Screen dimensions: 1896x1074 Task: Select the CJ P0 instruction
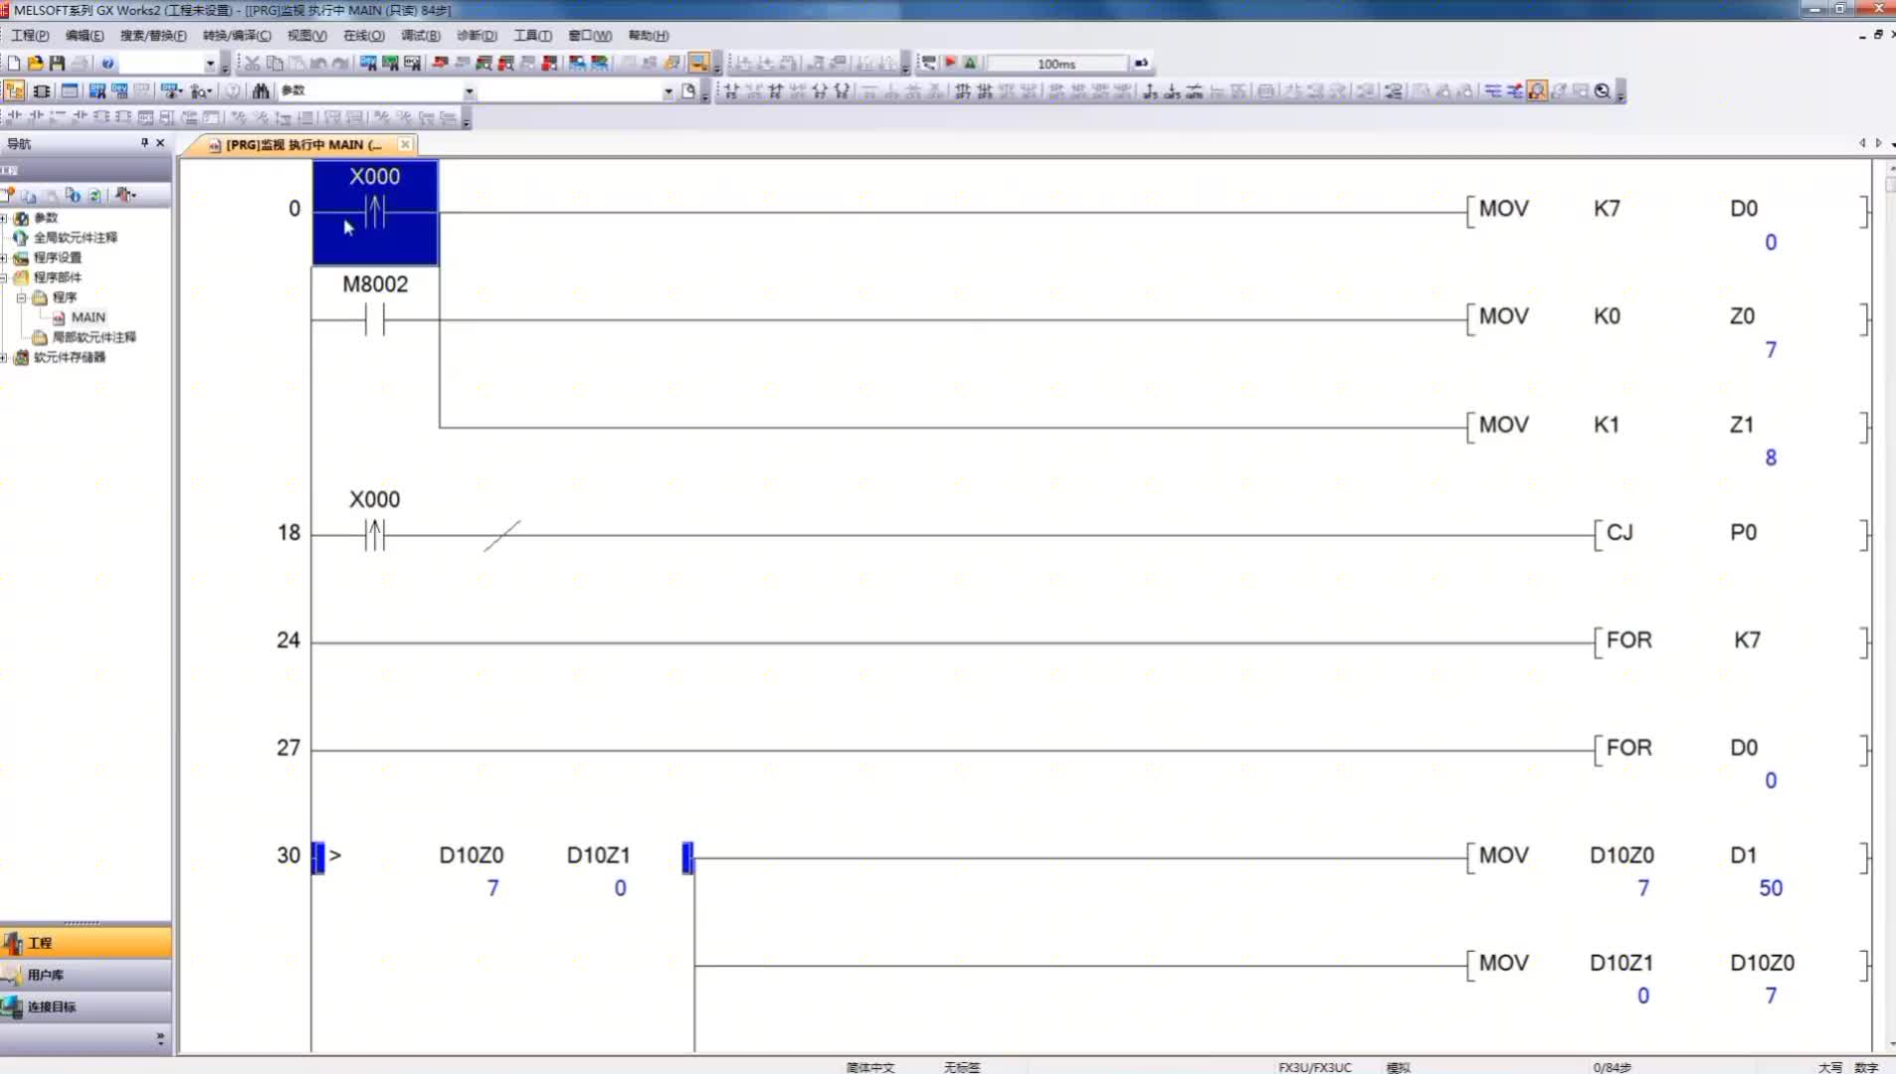[1731, 533]
